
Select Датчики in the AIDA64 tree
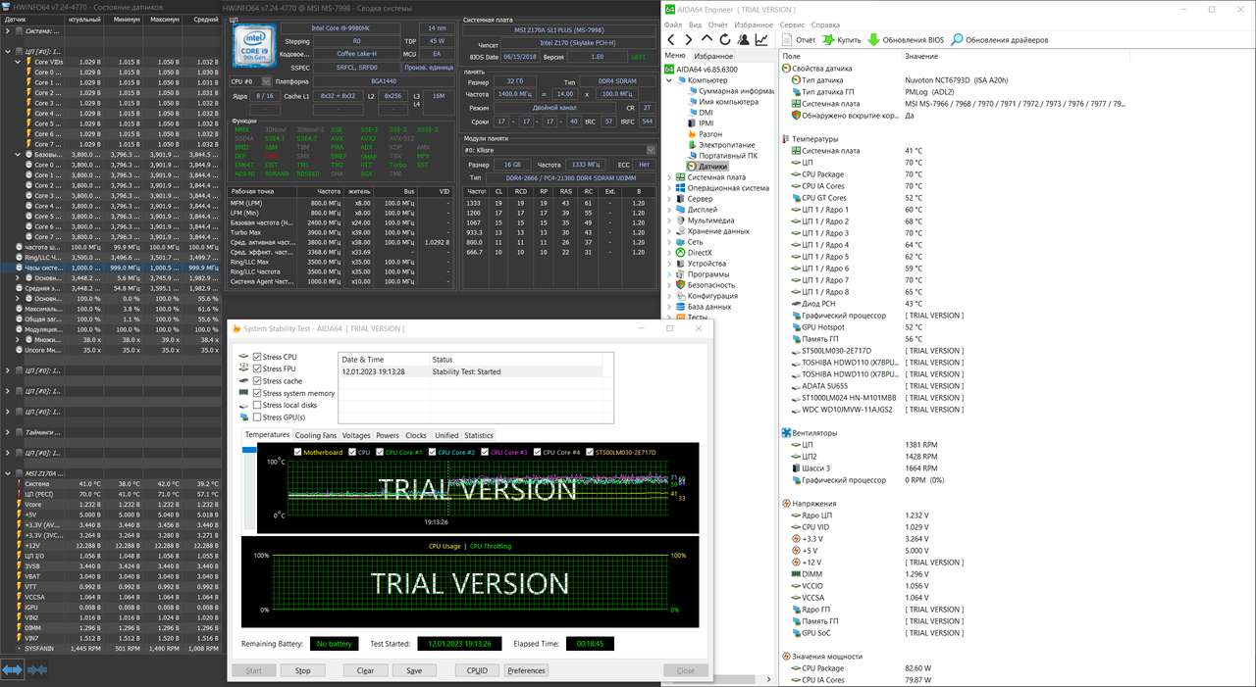coord(706,167)
